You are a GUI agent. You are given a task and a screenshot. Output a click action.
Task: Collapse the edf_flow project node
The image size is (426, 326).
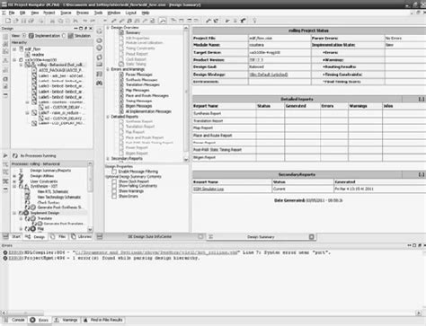[14, 48]
